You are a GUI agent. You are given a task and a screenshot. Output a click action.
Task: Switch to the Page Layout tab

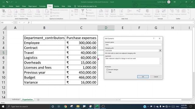pos(33,6)
